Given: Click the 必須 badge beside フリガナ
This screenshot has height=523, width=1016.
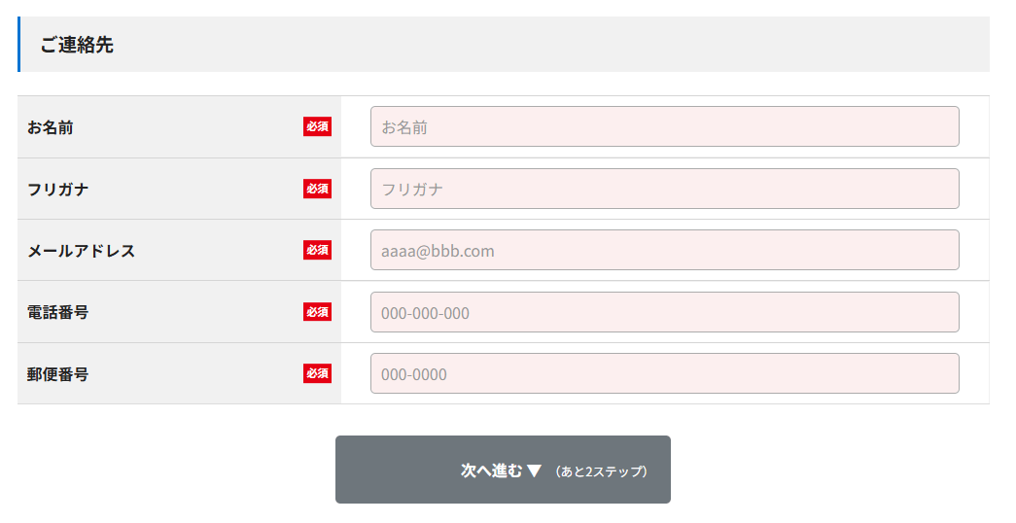Looking at the screenshot, I should 317,189.
